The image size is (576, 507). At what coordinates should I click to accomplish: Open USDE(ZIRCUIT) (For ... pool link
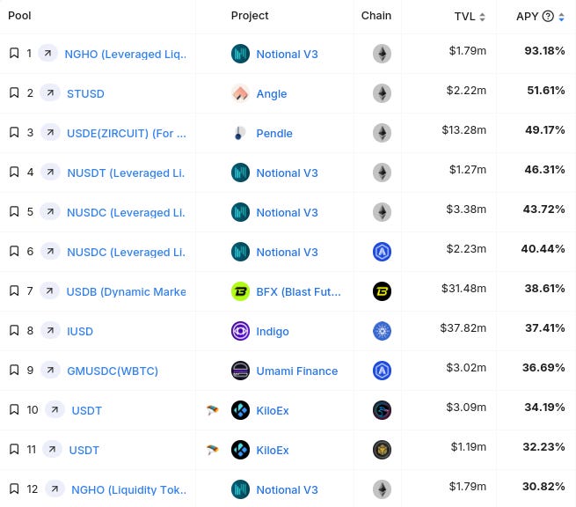(x=127, y=134)
